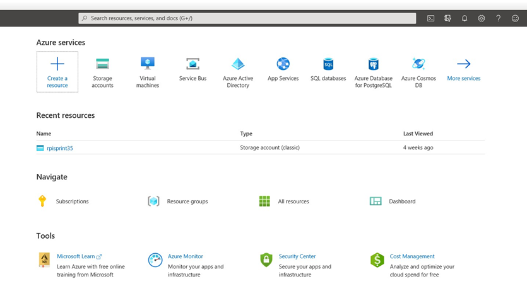Select the Service Bus icon
Image resolution: width=527 pixels, height=296 pixels.
pos(192,64)
